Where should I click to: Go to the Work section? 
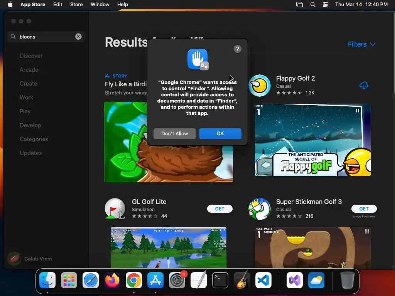(x=26, y=98)
